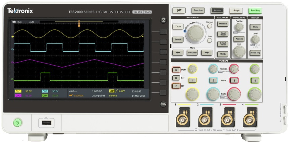The height and width of the screenshot is (143, 289).
Task: Open the Save/Recall menu
Action: pos(223,34)
